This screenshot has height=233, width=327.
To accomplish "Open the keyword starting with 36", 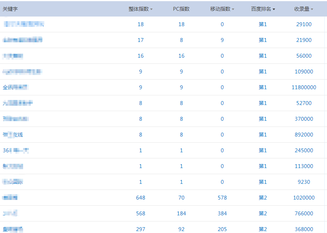I will (x=15, y=150).
